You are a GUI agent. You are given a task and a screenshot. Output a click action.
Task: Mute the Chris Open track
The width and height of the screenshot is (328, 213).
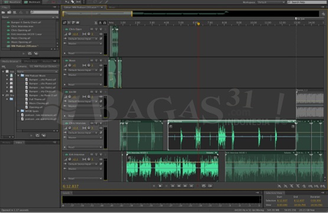click(x=92, y=30)
